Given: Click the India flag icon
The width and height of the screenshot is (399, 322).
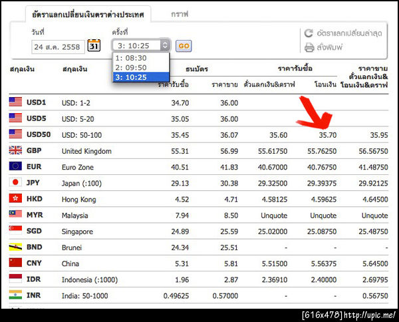Looking at the screenshot, I should tap(15, 295).
